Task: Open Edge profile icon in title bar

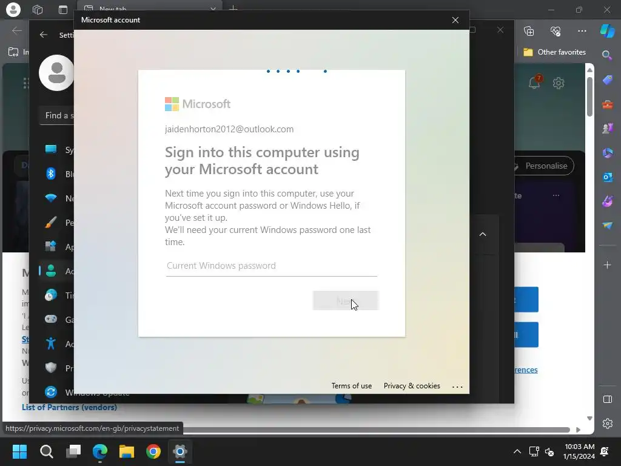Action: pos(13,10)
